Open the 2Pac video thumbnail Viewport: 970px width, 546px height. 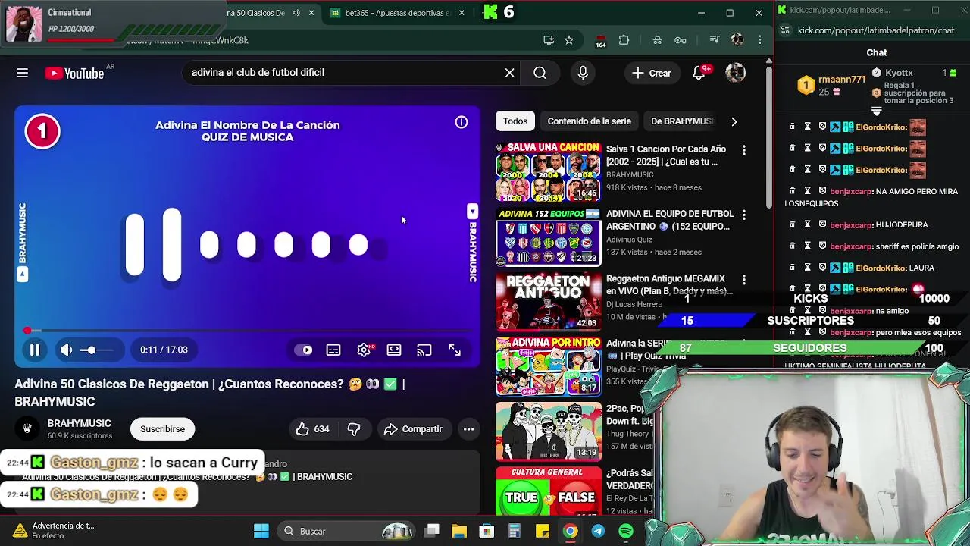548,431
